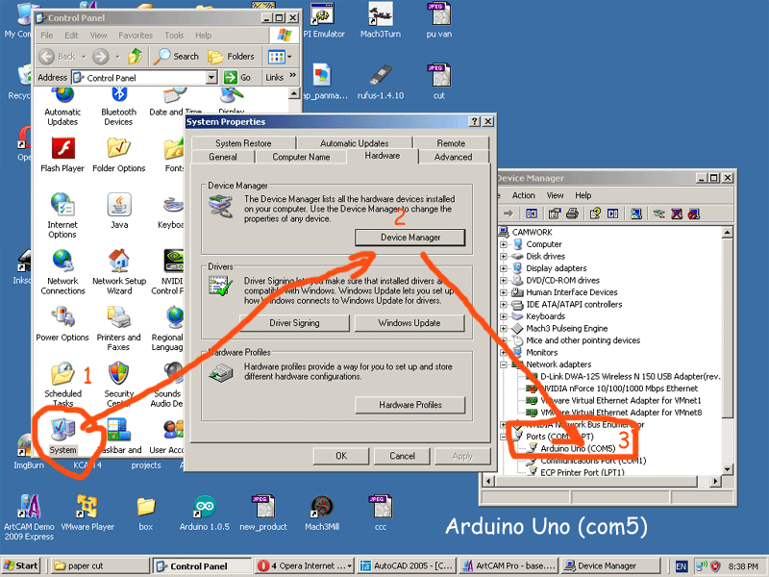Click OK in System Properties

tap(341, 456)
